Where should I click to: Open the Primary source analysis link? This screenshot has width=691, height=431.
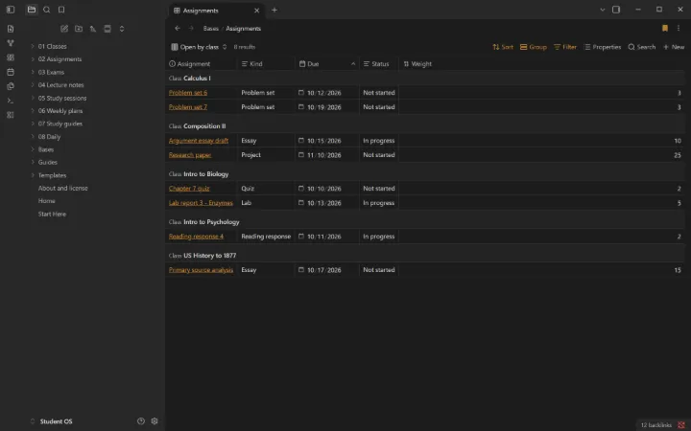(x=201, y=270)
